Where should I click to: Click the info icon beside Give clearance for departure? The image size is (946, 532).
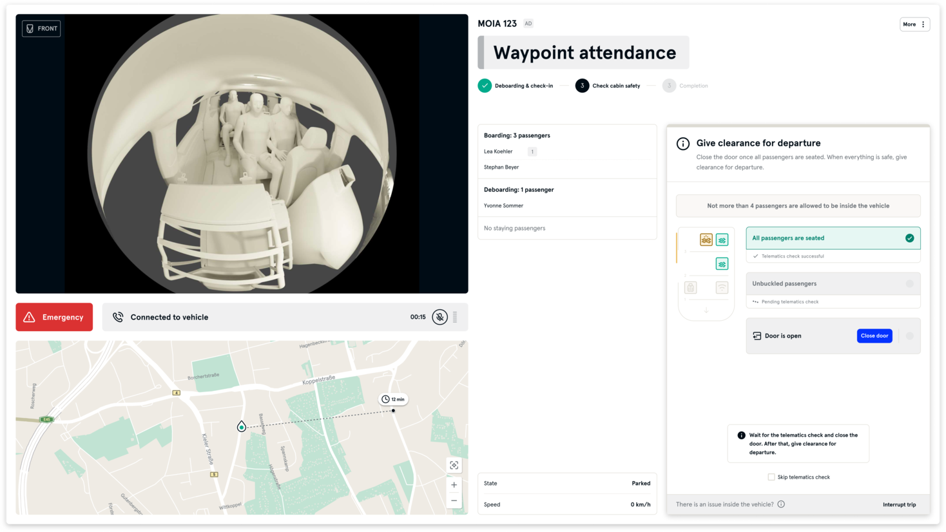click(682, 144)
